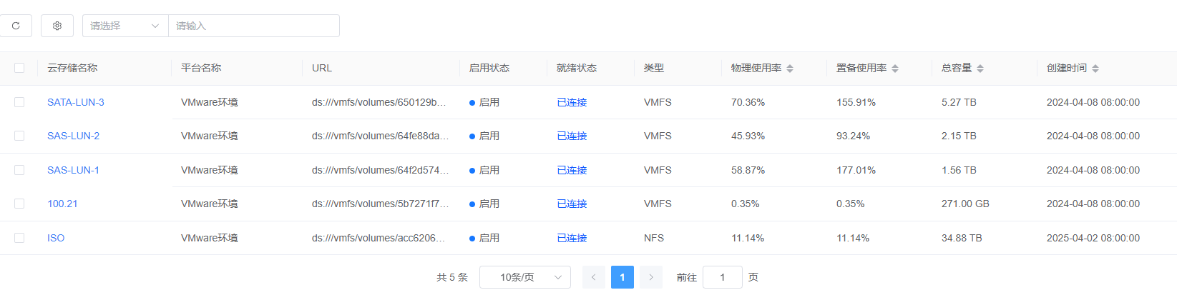
Task: Click URL cell ending 650129b…
Action: coord(379,102)
